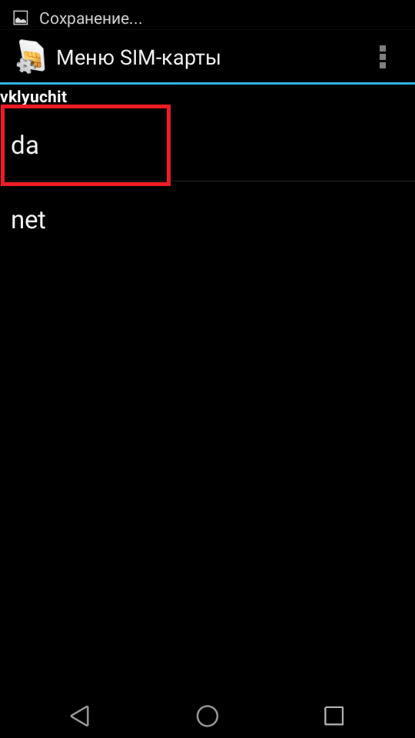Screen dimensions: 415x738
Task: Tap blank row space beside the 'net' text
Action: tap(231, 220)
